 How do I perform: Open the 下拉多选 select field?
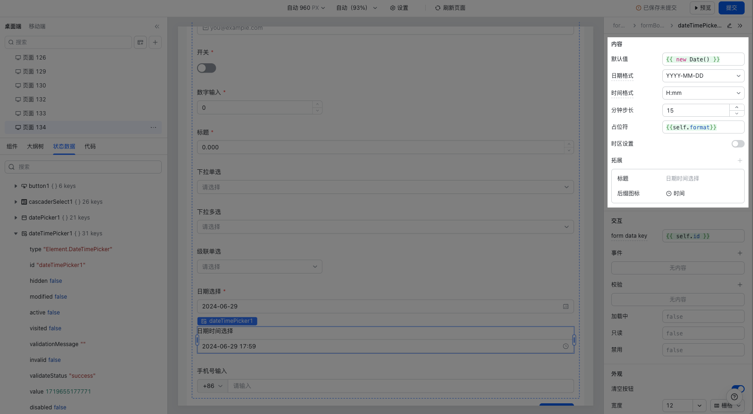(385, 227)
